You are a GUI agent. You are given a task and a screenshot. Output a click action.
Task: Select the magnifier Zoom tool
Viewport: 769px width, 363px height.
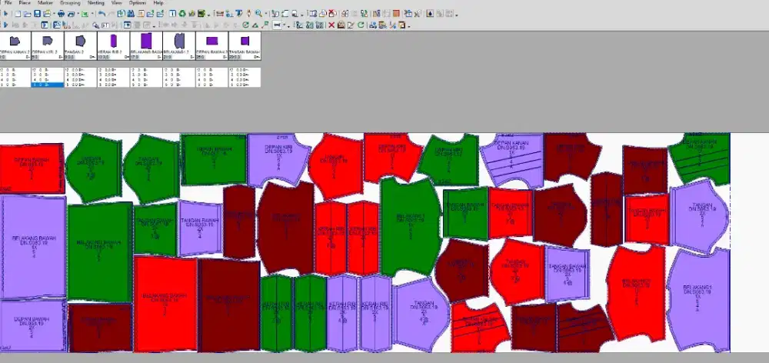tap(258, 14)
